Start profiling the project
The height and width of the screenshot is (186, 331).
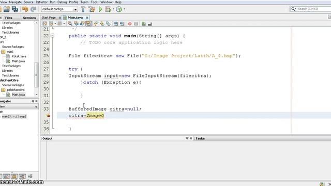click(x=119, y=9)
